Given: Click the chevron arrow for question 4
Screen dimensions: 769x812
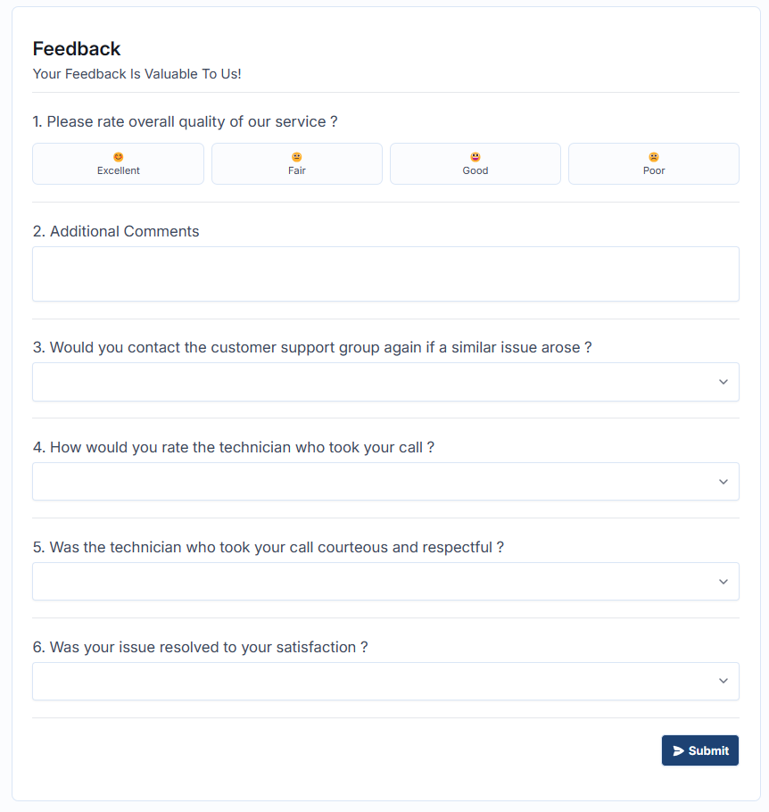Looking at the screenshot, I should coord(724,482).
